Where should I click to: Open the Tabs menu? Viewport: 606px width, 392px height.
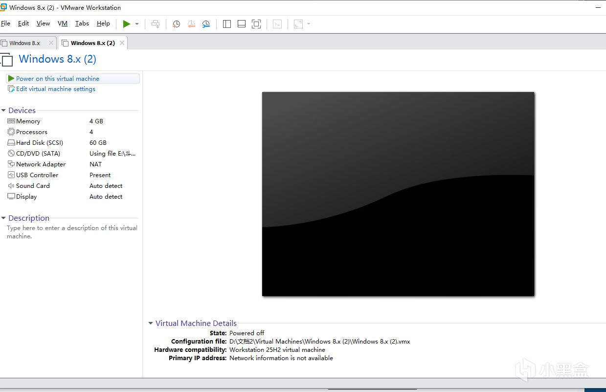[82, 23]
